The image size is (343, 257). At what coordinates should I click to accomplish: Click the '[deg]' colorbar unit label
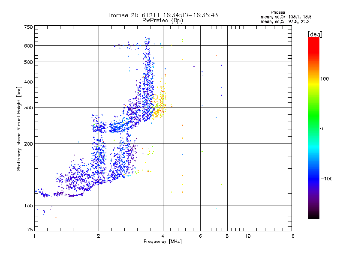coord(315,34)
